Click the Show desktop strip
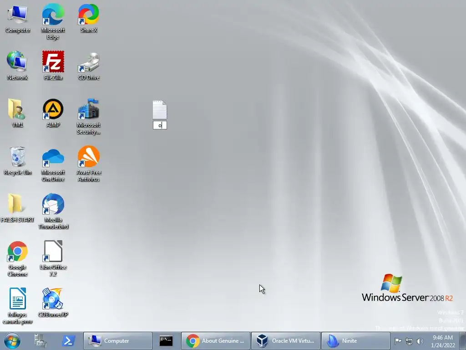 (x=462, y=341)
